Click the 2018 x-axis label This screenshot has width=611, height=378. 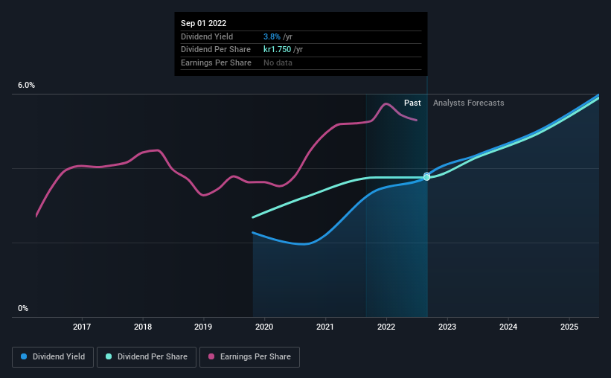pyautogui.click(x=143, y=327)
